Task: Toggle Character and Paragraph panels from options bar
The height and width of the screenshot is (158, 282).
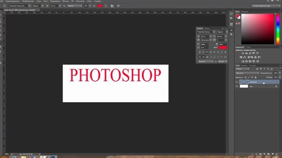Action: 112,6
